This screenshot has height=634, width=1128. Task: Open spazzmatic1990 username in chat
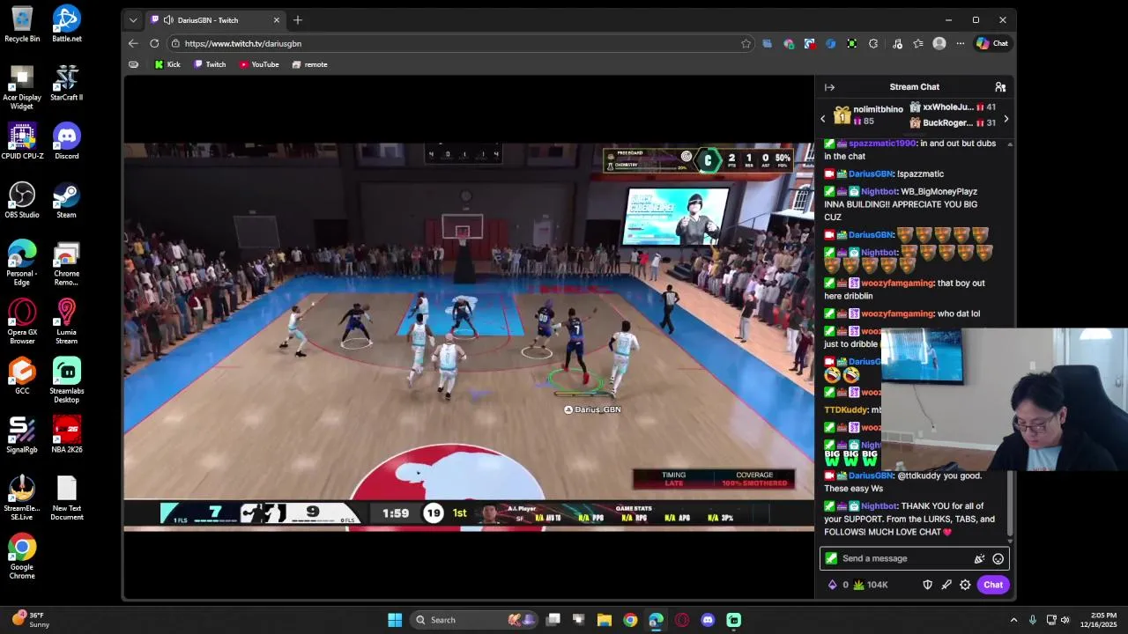coord(883,143)
